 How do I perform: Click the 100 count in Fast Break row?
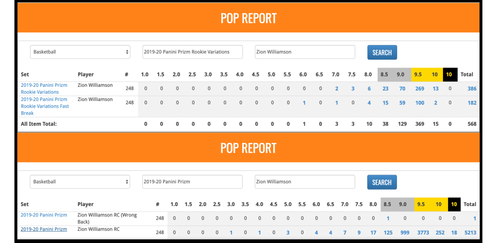tap(420, 103)
